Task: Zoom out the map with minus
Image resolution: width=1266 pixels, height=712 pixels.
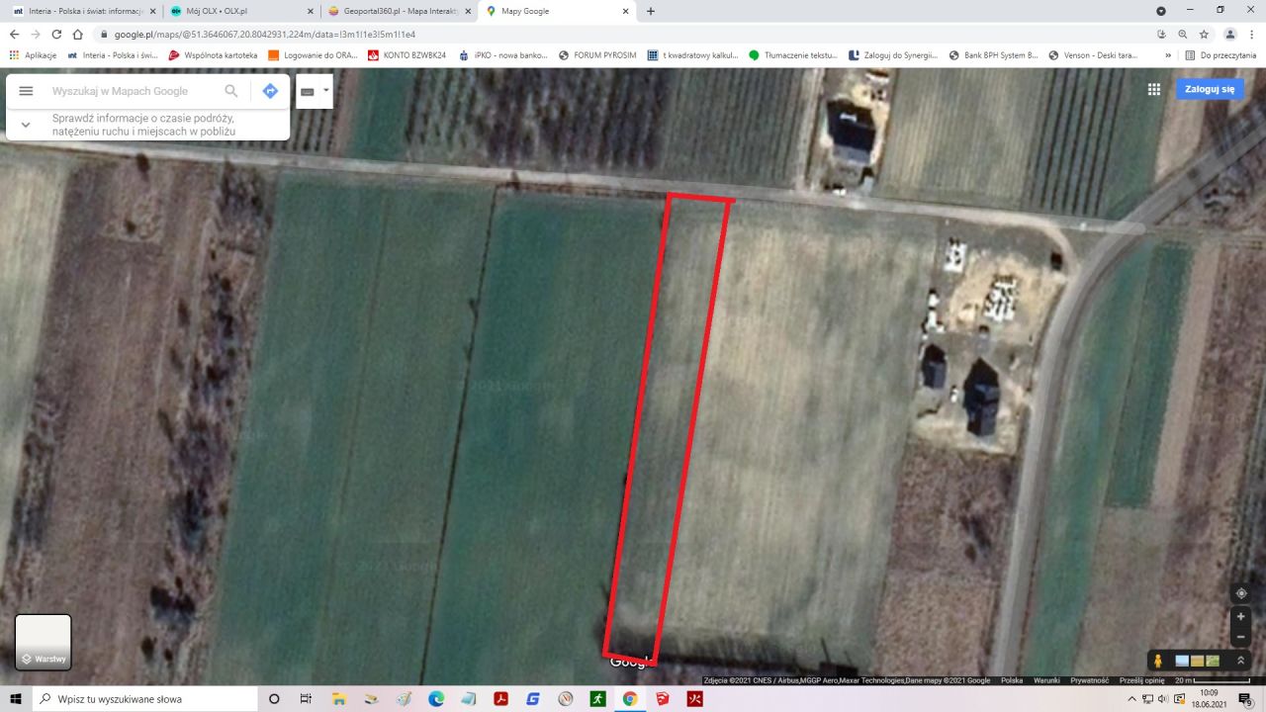Action: click(x=1241, y=637)
